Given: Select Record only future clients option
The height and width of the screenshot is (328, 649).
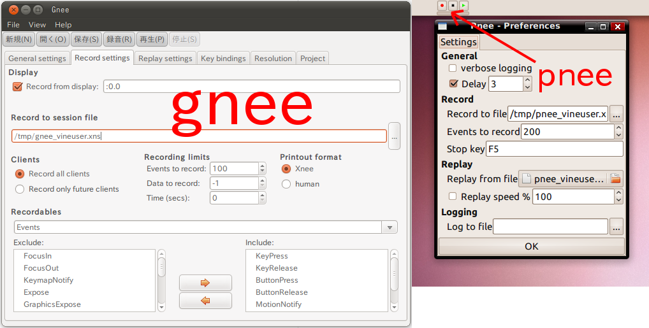Looking at the screenshot, I should click(x=20, y=189).
